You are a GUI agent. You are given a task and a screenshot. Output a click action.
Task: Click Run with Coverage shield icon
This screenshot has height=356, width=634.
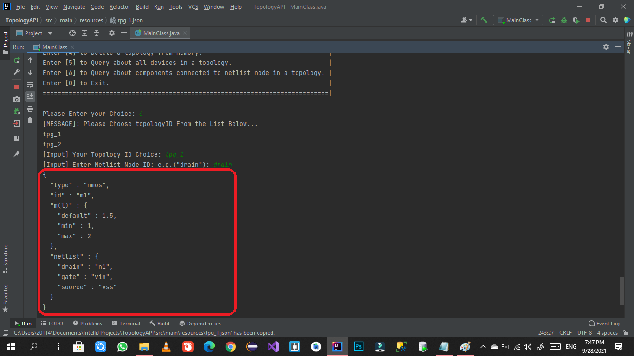tap(576, 20)
